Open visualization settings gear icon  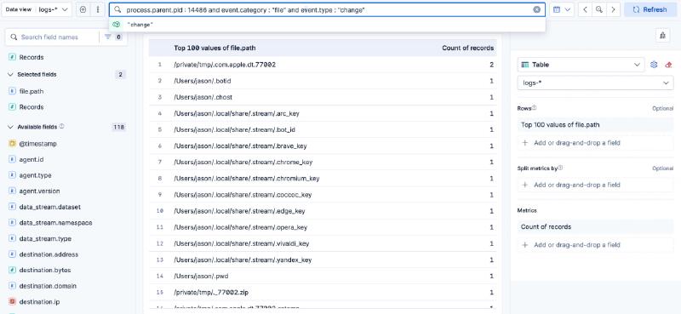(x=654, y=65)
